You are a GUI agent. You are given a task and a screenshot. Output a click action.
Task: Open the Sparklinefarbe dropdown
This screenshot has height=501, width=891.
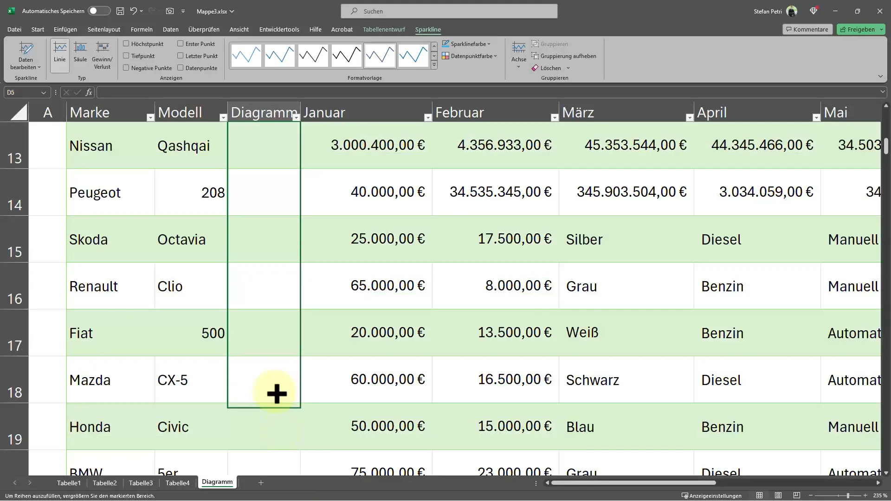[466, 44]
